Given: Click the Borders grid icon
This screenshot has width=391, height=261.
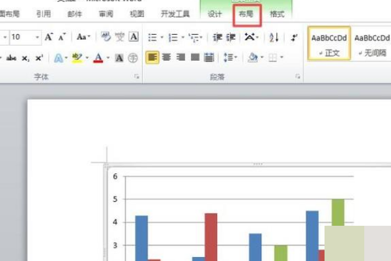Looking at the screenshot, I should tap(272, 57).
